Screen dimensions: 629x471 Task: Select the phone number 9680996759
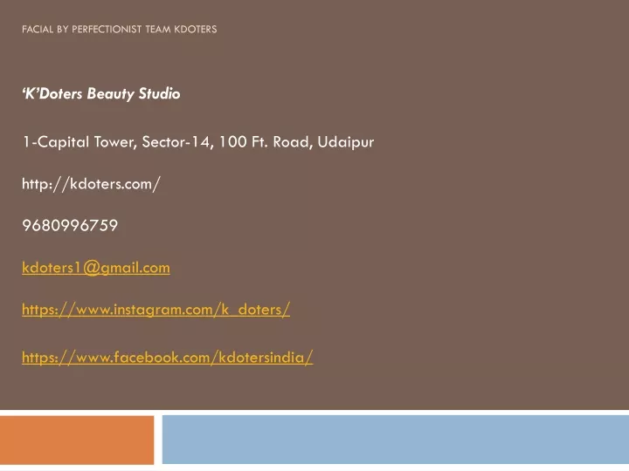pos(70,226)
